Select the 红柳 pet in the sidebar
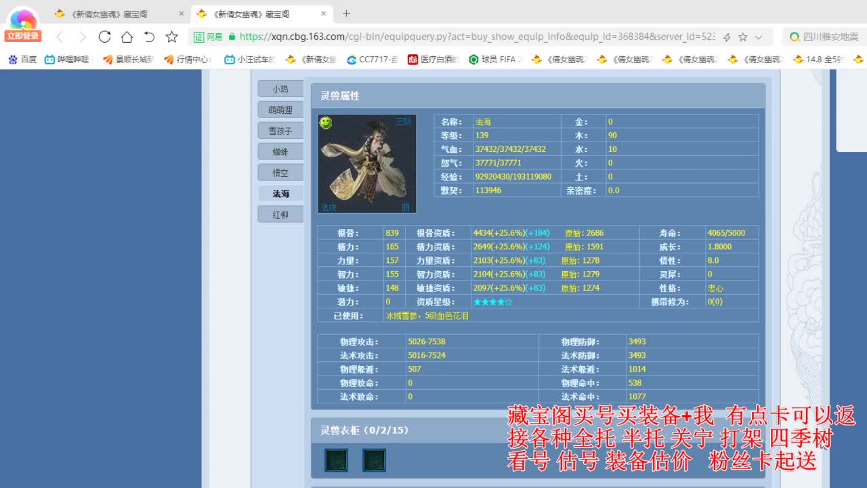The image size is (867, 488). tap(280, 214)
